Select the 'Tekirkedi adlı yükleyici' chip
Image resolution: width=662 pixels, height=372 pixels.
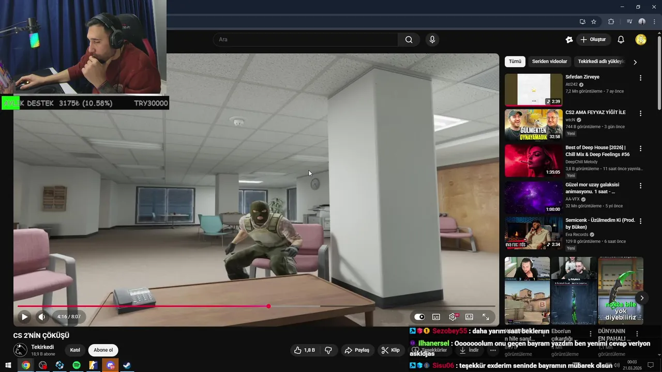[x=601, y=61]
